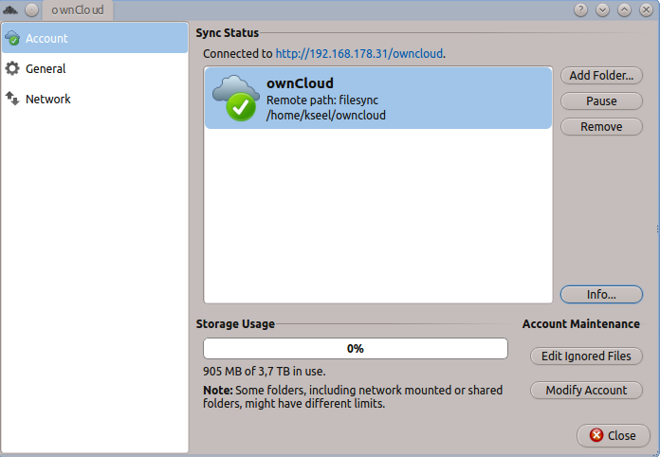Screen dimensions: 660x457
Task: Maximize window with up chevron button
Action: click(624, 9)
